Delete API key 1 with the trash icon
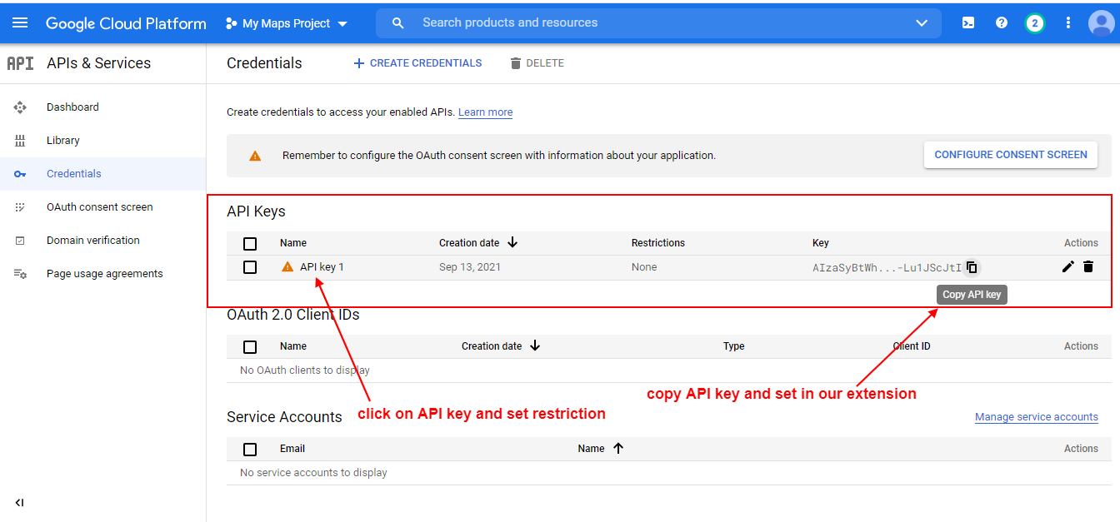Image resolution: width=1120 pixels, height=522 pixels. (x=1088, y=266)
